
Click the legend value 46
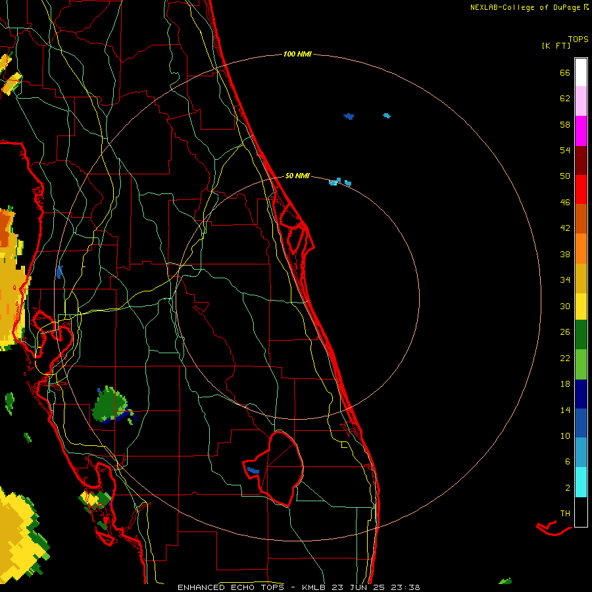point(565,203)
